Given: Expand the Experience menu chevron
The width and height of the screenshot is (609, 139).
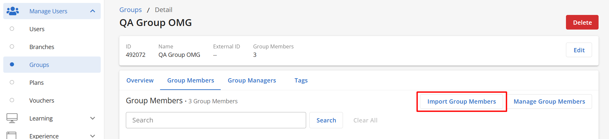Looking at the screenshot, I should click(93, 136).
